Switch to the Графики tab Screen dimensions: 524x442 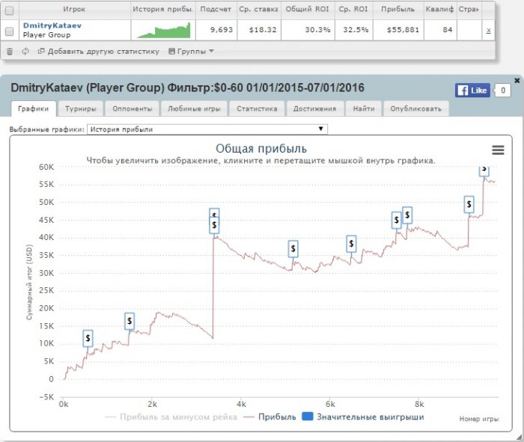click(34, 109)
